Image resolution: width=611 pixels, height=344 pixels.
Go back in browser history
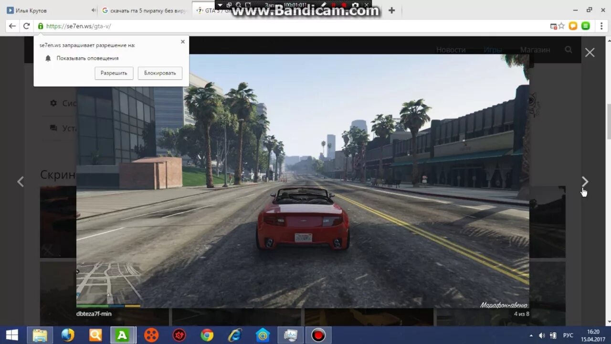pyautogui.click(x=12, y=26)
